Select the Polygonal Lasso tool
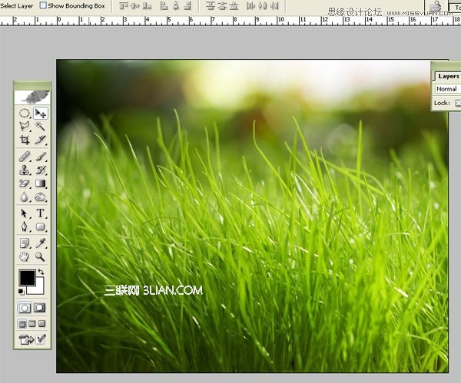The image size is (461, 383). [x=25, y=127]
